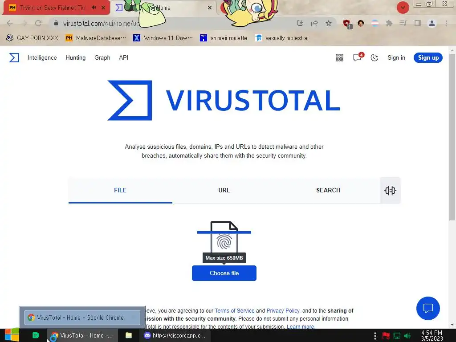
Task: Click the large VIRUSTOTAL logo
Action: point(224,100)
